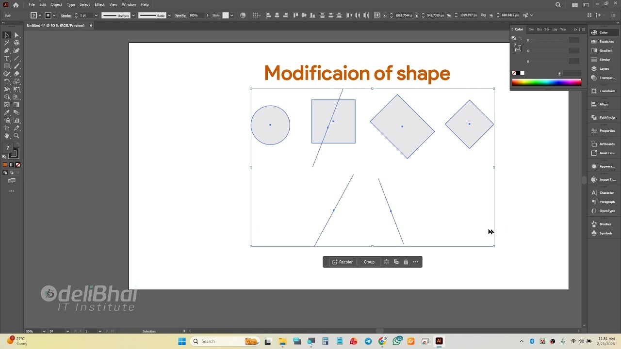Select the Line Segment tool

[x=16, y=58]
